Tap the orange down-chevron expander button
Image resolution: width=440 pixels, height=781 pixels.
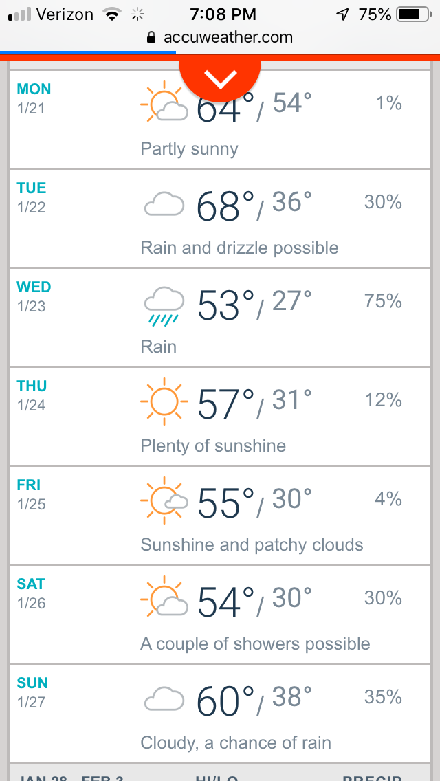pos(220,80)
